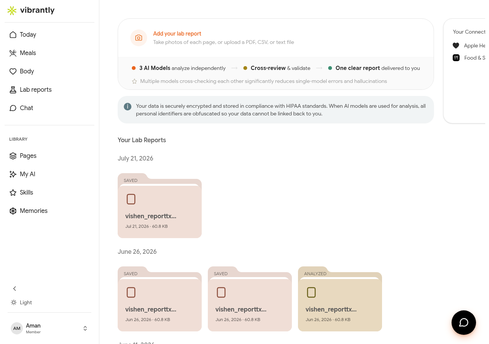The image size is (489, 344).
Task: Click the 3 AI Models step text
Action: pos(182,68)
